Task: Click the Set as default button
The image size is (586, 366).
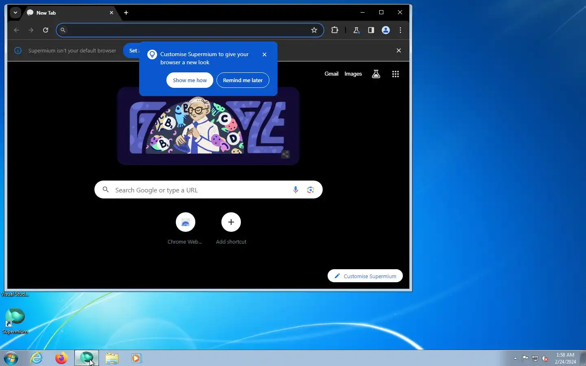Action: pyautogui.click(x=131, y=50)
